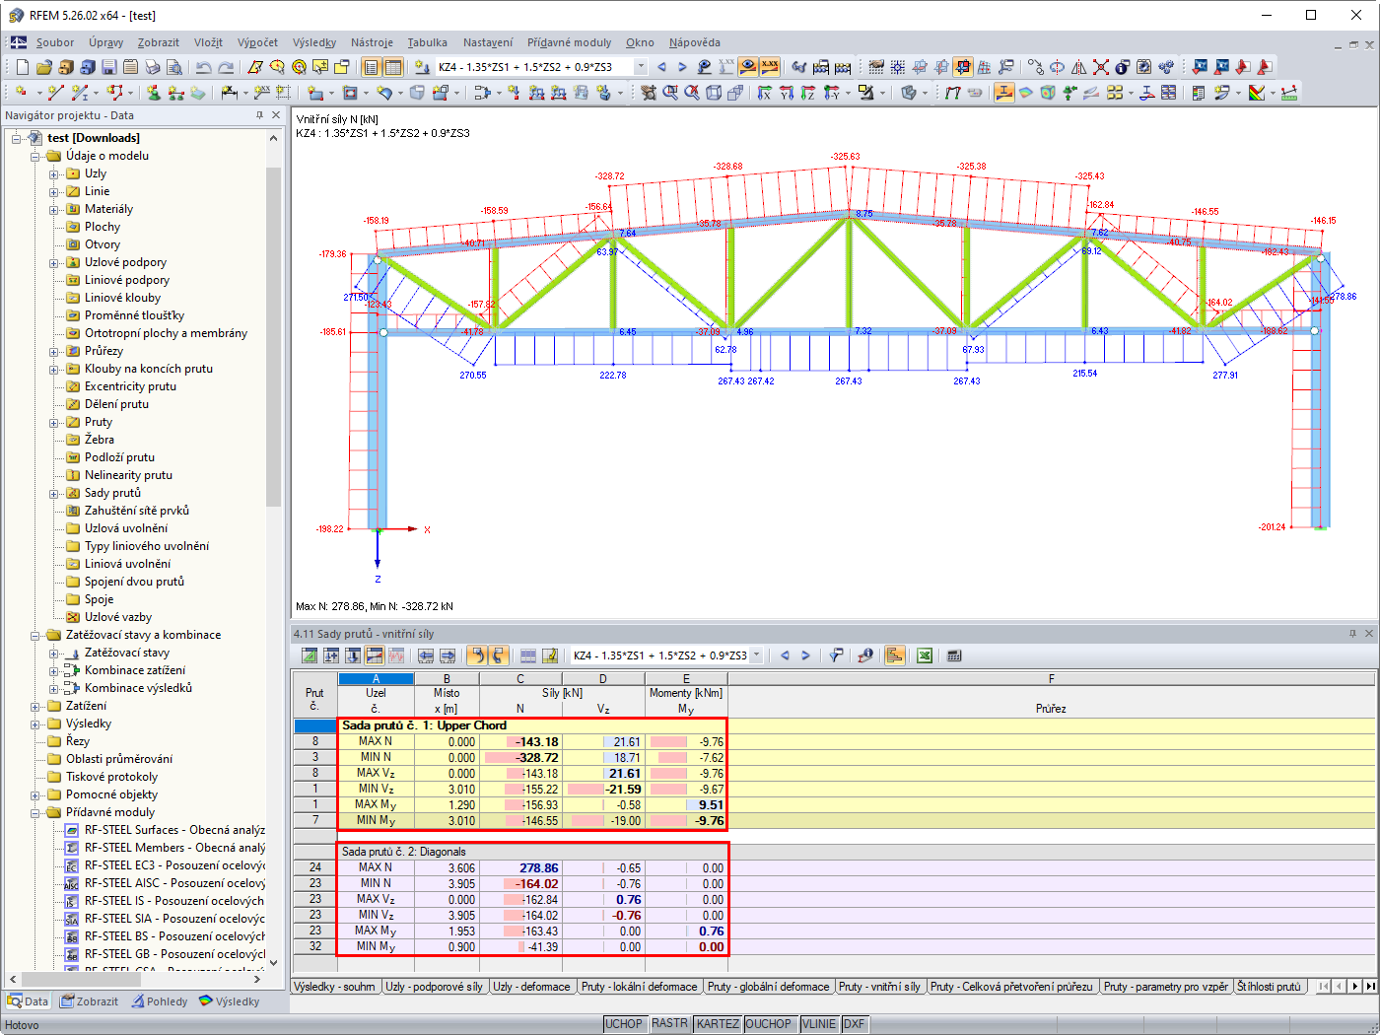Open the Výpočet menu

point(257,42)
